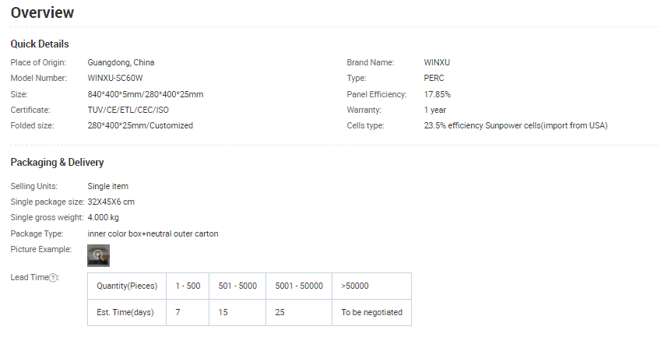Click the 1 - 500 quantity cell
Viewport: 668px width, 337px height.
click(x=188, y=286)
